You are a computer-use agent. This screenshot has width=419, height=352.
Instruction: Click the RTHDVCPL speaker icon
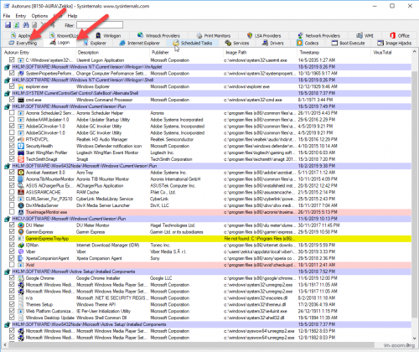point(21,139)
